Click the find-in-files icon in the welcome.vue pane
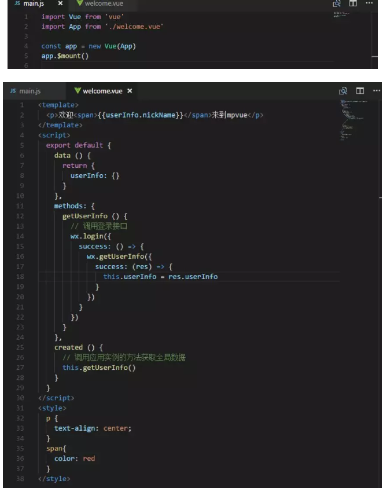Image resolution: width=383 pixels, height=488 pixels. [345, 91]
